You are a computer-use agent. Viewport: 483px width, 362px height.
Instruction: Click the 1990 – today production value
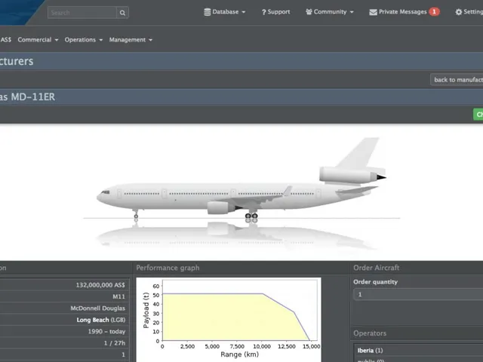point(106,332)
